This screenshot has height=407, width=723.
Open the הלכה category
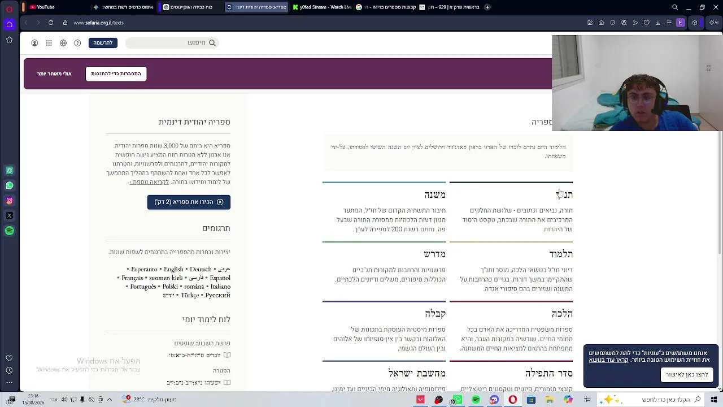point(562,313)
